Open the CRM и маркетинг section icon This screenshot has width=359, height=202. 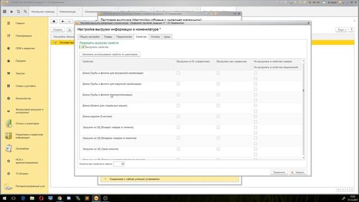click(x=8, y=48)
